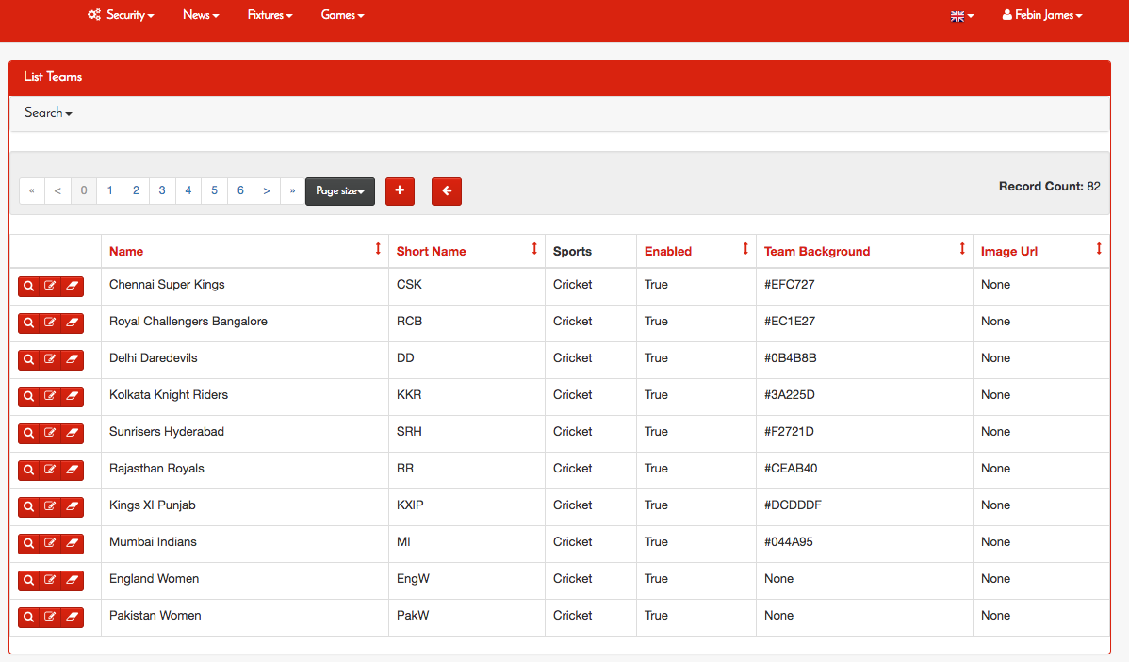Viewport: 1129px width, 662px height.
Task: Sort by Team Background column
Action: coord(816,251)
